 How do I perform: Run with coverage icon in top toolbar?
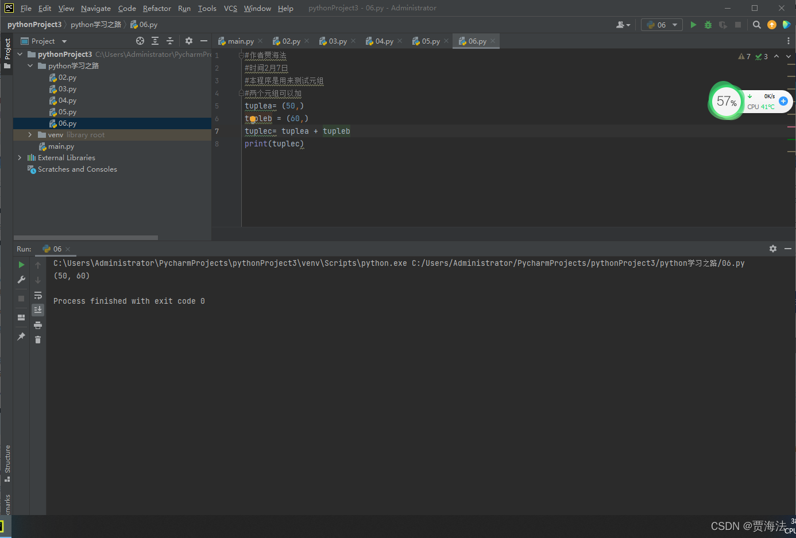(723, 25)
